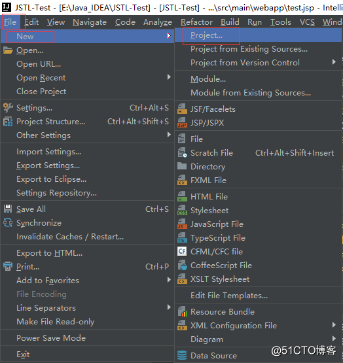Expand the Diagram submenu arrow
Viewport: 343px width, 363px height.
click(x=334, y=338)
